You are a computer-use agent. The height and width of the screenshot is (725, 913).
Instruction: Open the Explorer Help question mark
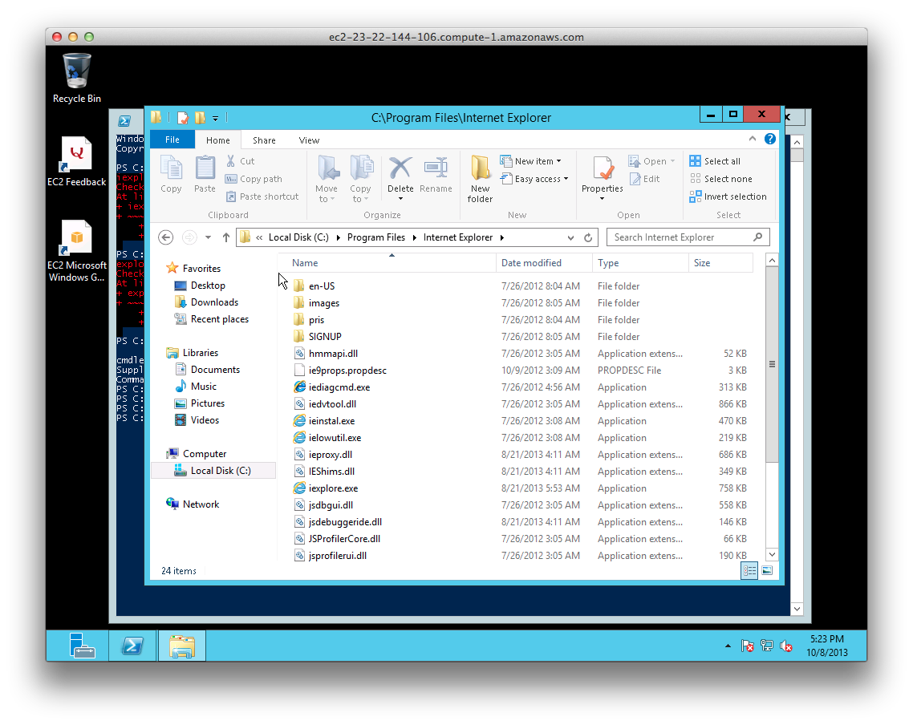coord(769,139)
